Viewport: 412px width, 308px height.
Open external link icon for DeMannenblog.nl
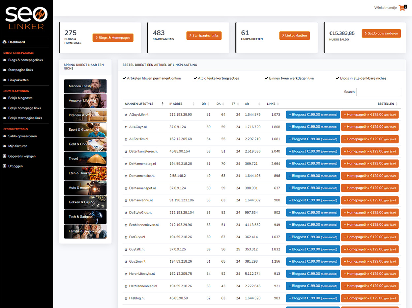tap(126, 164)
